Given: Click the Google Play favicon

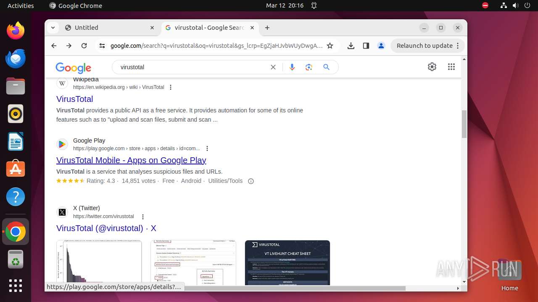Looking at the screenshot, I should point(62,144).
